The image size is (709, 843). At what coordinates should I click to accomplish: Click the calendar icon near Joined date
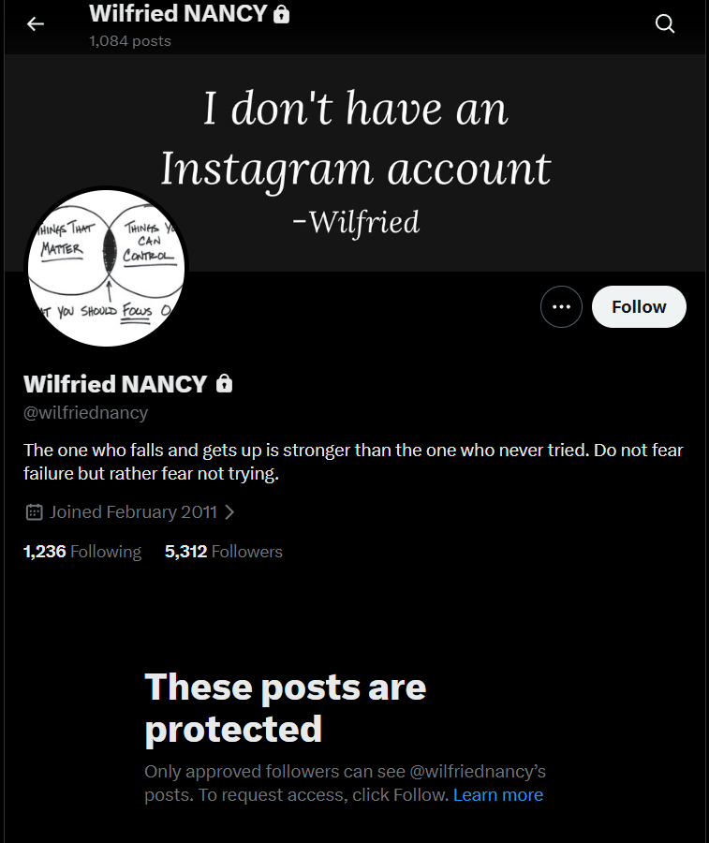35,512
